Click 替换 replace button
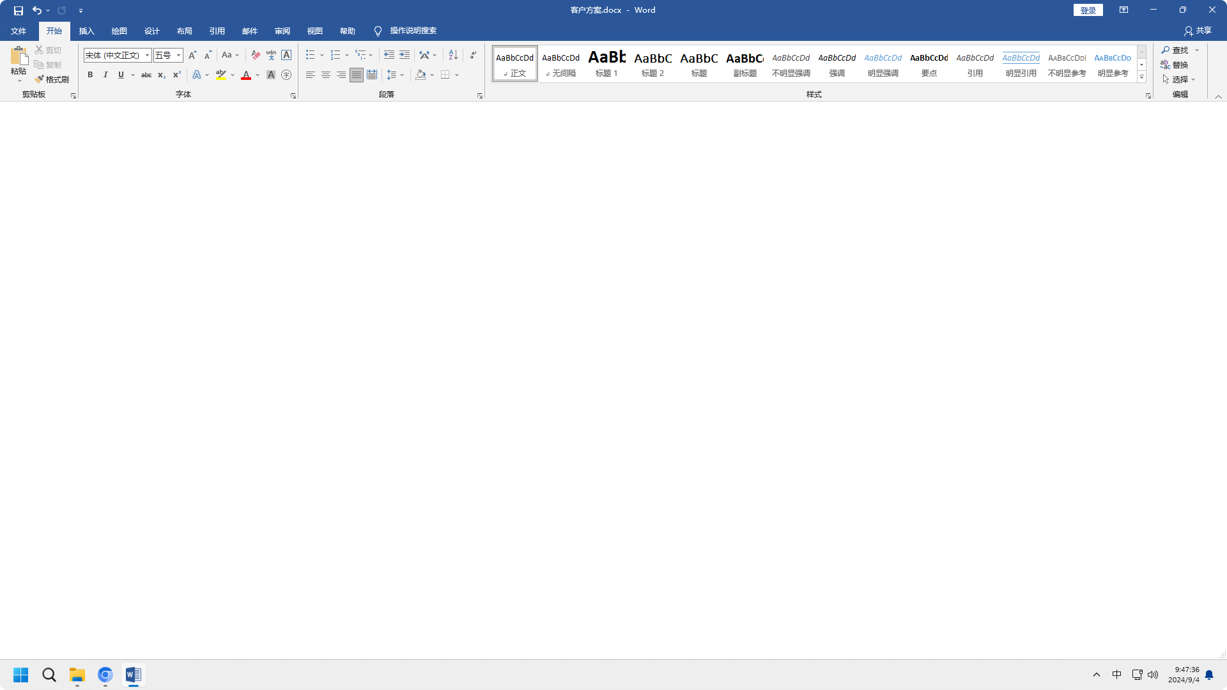Viewport: 1227px width, 690px height. (1175, 65)
